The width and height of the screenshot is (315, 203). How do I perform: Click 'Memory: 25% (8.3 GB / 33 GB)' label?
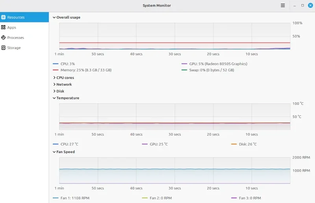pos(86,70)
